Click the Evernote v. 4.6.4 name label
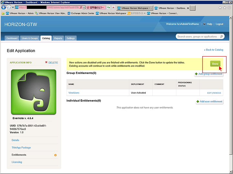The width and height of the screenshot is (233, 174). coord(23,118)
